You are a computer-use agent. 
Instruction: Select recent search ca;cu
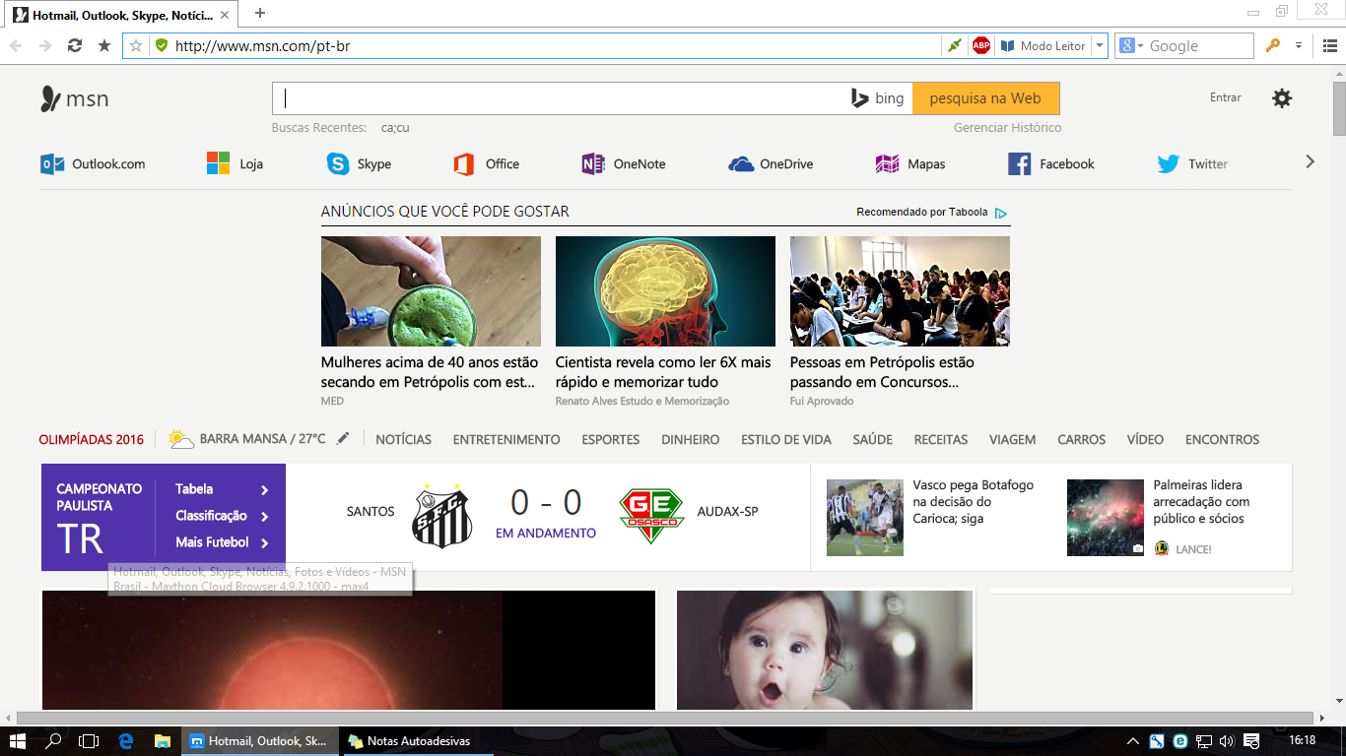tap(395, 128)
